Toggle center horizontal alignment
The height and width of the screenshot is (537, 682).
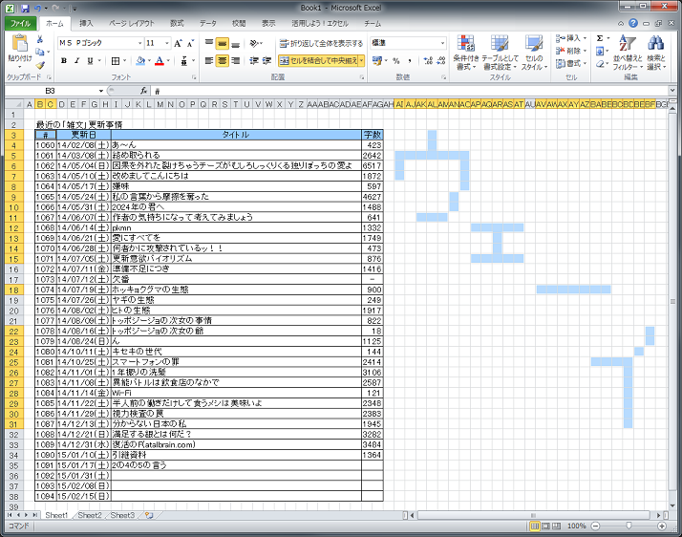coord(223,60)
